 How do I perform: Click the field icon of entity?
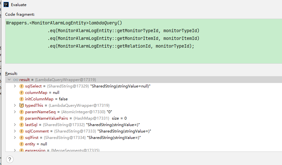pyautogui.click(x=21, y=144)
